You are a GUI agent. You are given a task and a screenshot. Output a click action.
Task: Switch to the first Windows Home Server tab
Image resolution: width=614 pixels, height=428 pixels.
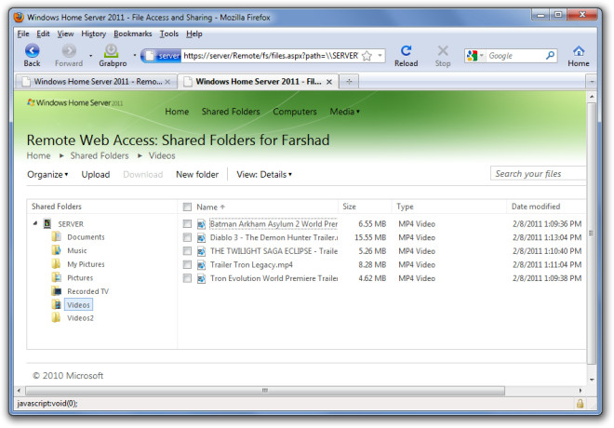[x=95, y=82]
